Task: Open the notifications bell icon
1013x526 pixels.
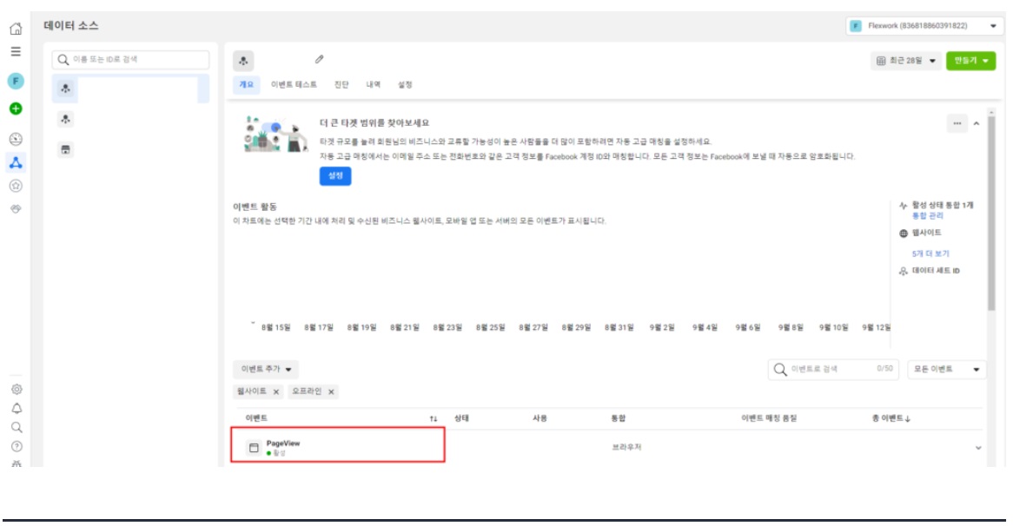Action: point(17,409)
